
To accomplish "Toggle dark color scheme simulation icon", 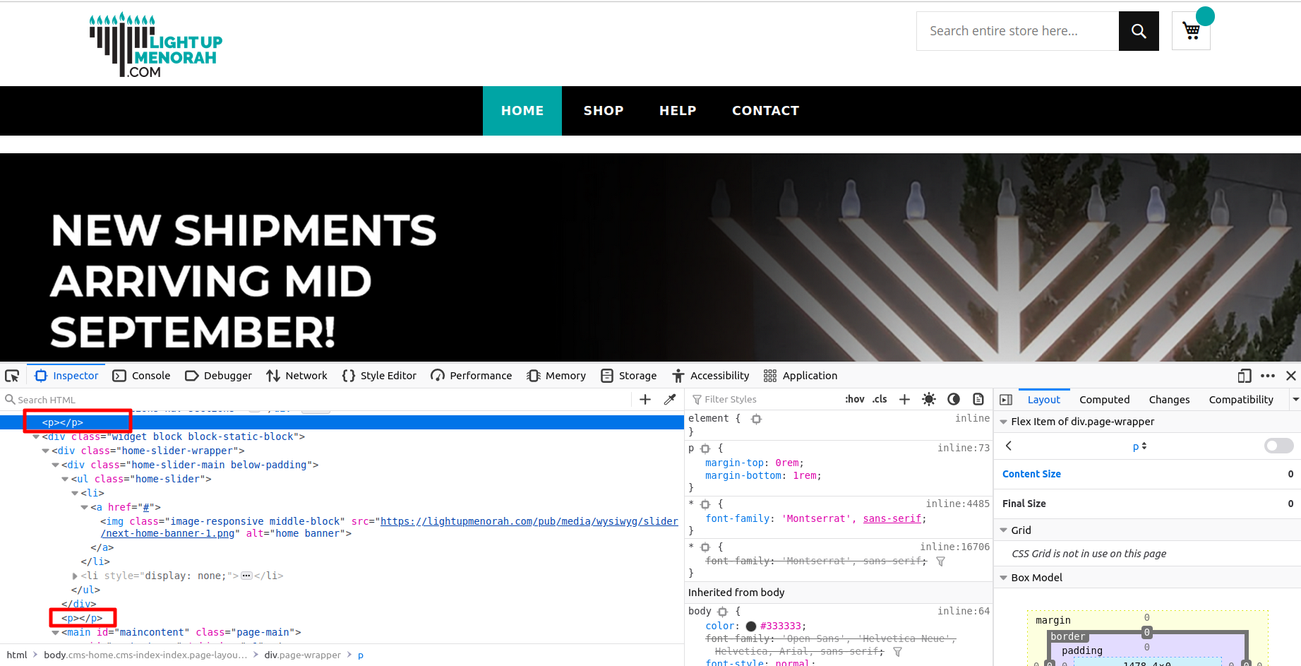I will [x=954, y=399].
